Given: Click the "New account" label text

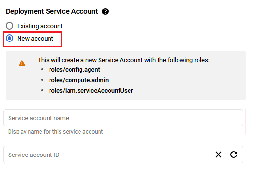Looking at the screenshot, I should tap(35, 38).
